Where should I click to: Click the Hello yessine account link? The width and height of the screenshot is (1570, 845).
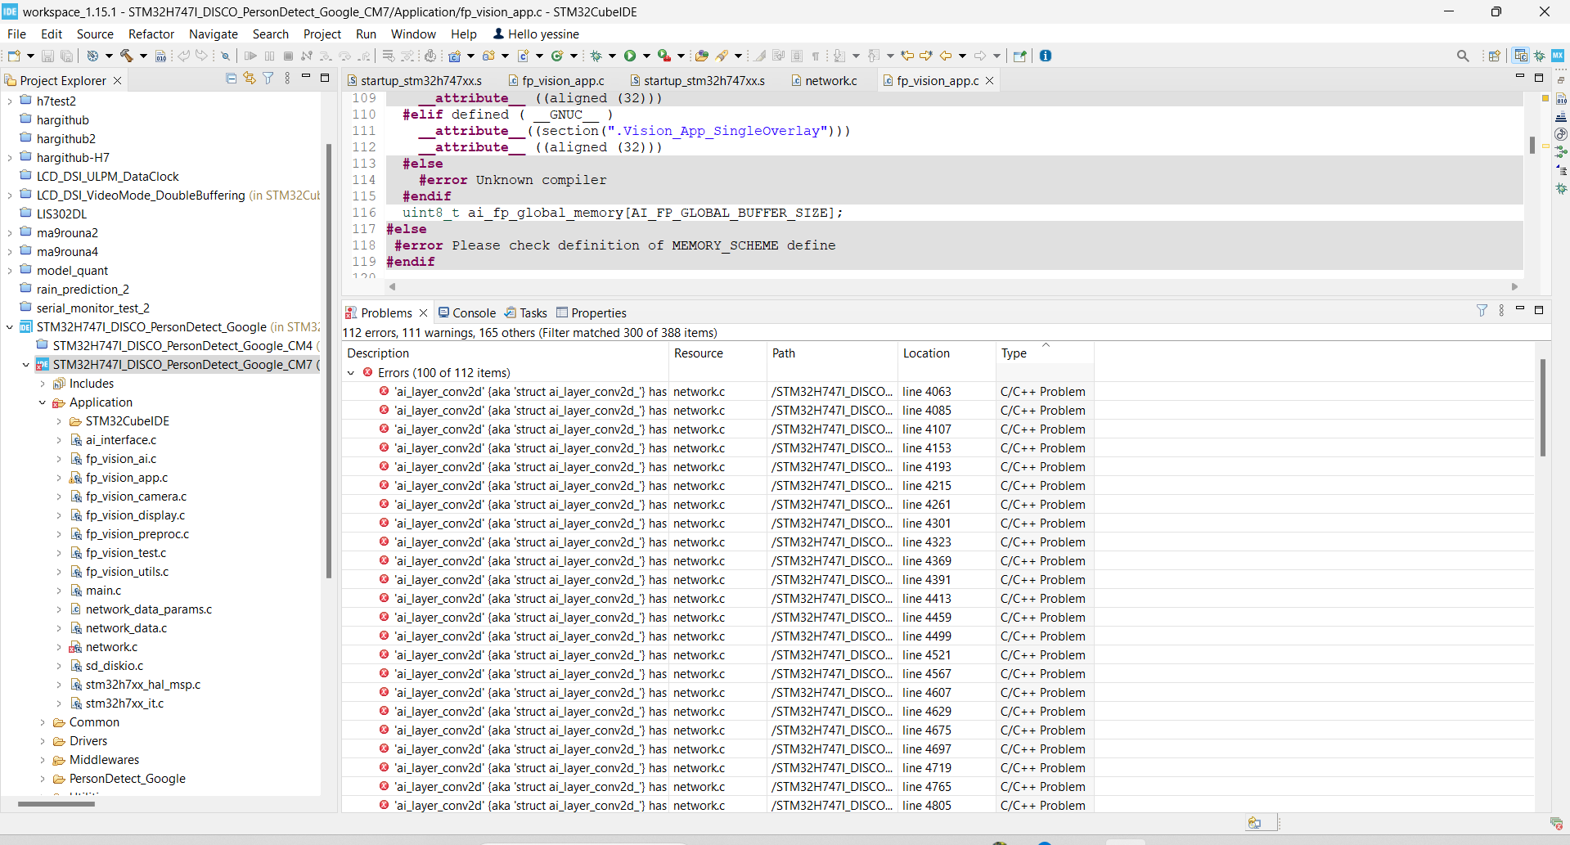(x=536, y=34)
